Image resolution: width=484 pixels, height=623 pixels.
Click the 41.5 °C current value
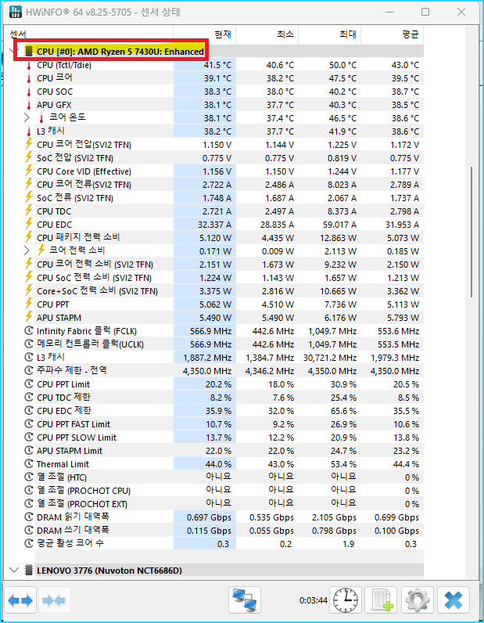point(217,65)
